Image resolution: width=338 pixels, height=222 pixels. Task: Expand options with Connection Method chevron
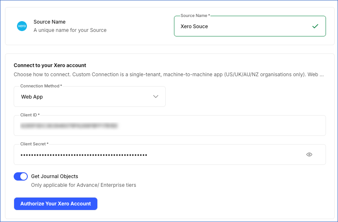tap(156, 97)
